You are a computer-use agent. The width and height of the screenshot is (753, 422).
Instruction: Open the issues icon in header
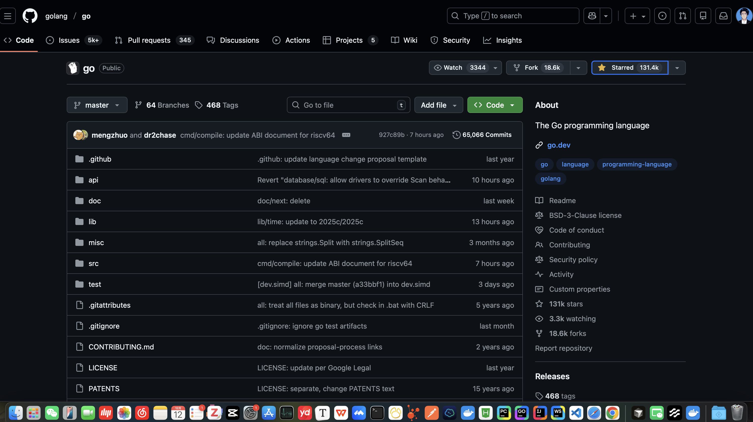(662, 16)
